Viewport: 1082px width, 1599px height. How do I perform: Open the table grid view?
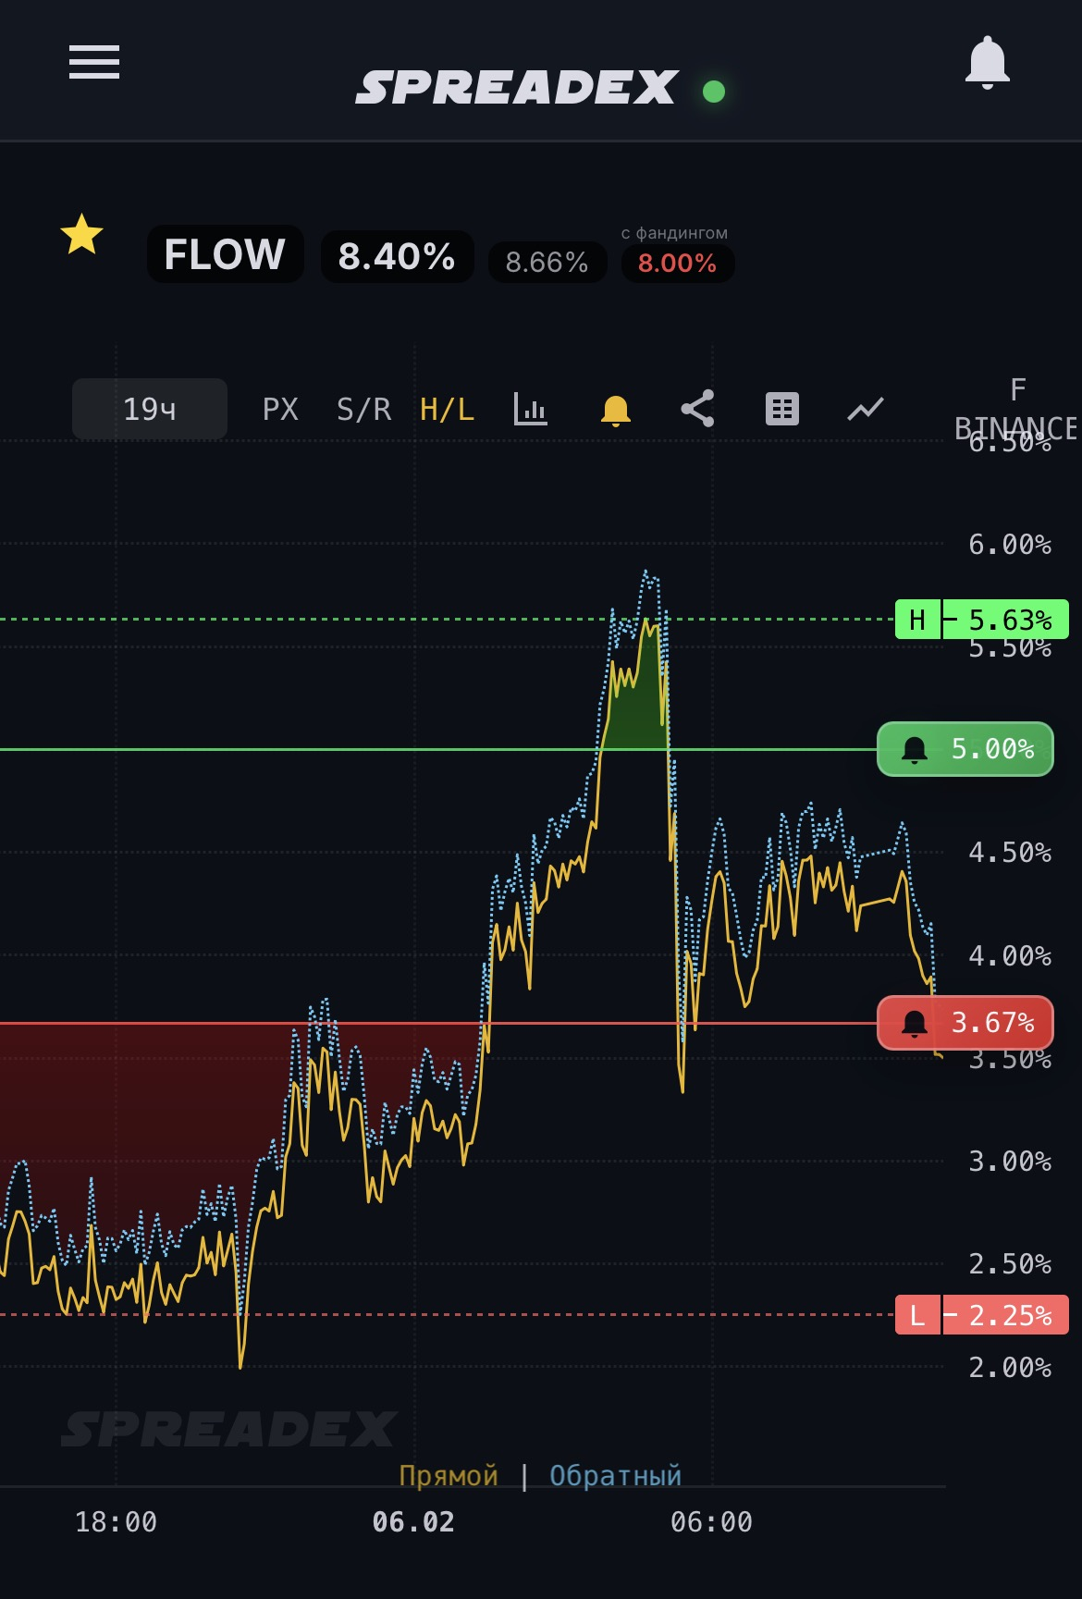point(782,409)
